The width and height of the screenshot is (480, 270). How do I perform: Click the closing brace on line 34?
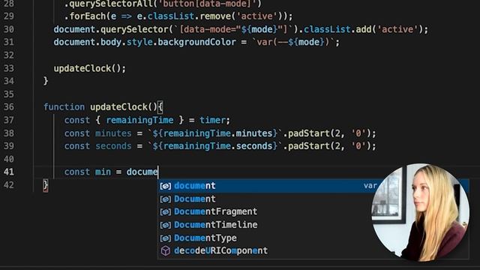click(x=46, y=81)
